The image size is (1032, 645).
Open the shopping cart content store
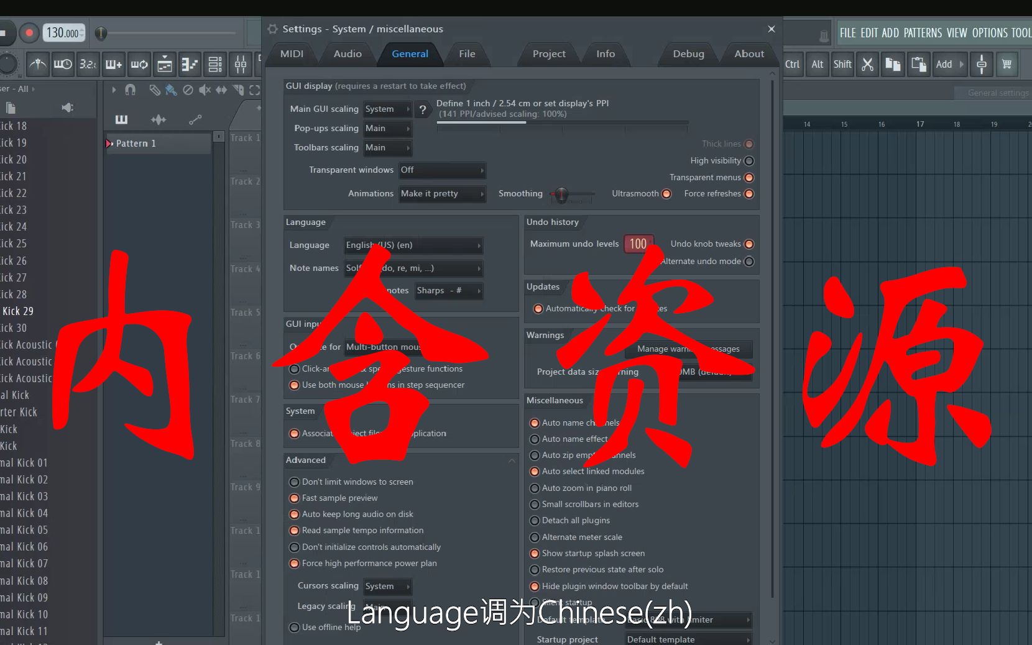click(1008, 65)
